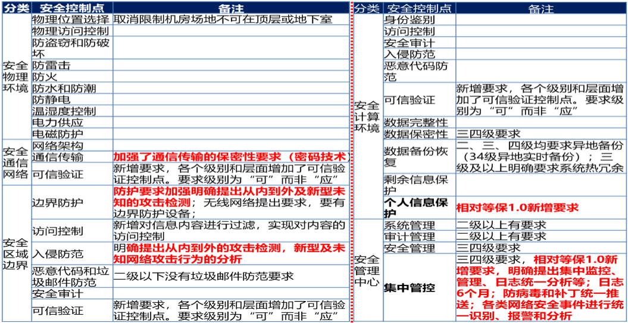Click the 剩余信息保护 cell
628x323 pixels.
(419, 186)
